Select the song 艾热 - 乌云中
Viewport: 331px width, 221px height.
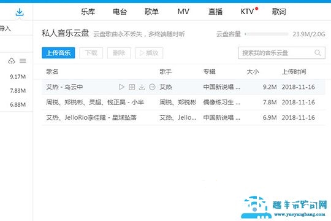coord(183,87)
